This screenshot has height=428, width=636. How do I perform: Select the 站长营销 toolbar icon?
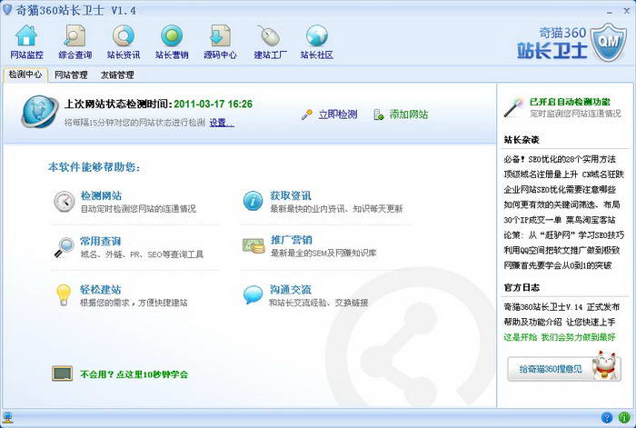click(x=171, y=42)
